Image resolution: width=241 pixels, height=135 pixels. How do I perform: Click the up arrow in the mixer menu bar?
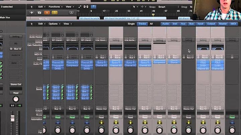pyautogui.click(x=32, y=24)
